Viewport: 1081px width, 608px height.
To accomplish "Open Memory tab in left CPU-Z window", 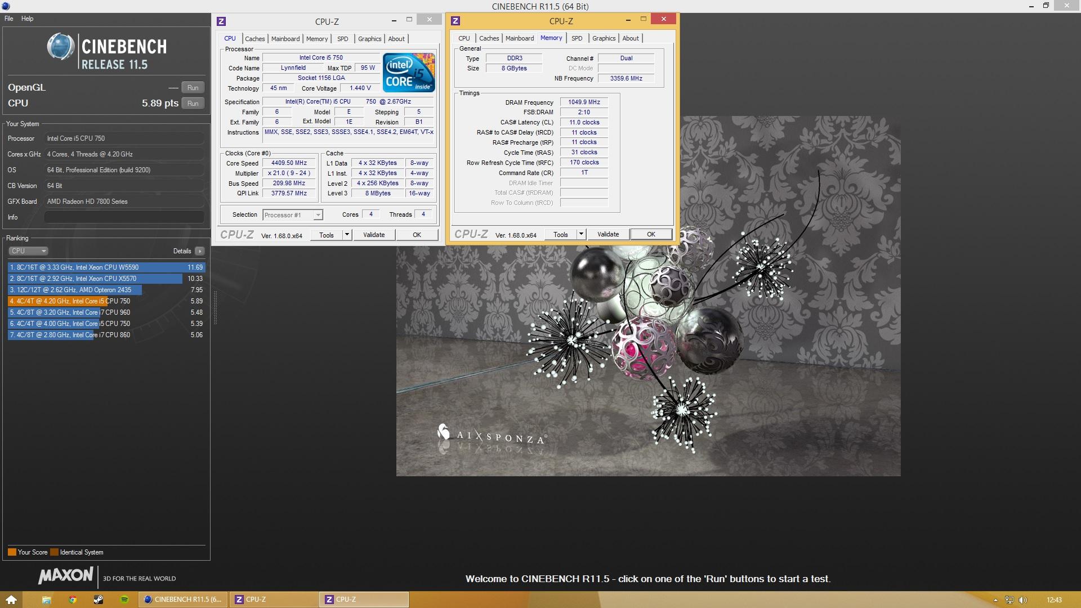I will [x=317, y=39].
